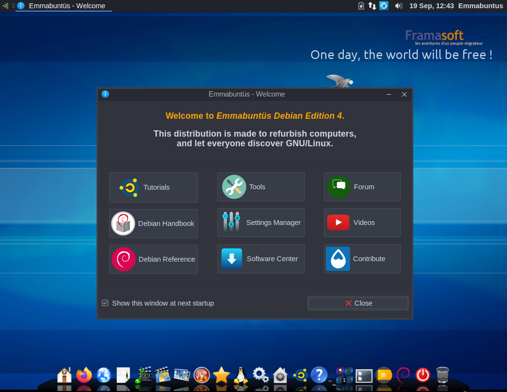507x392 pixels.
Task: Click the date and time 19 Sep, 12:43
Action: tap(431, 6)
